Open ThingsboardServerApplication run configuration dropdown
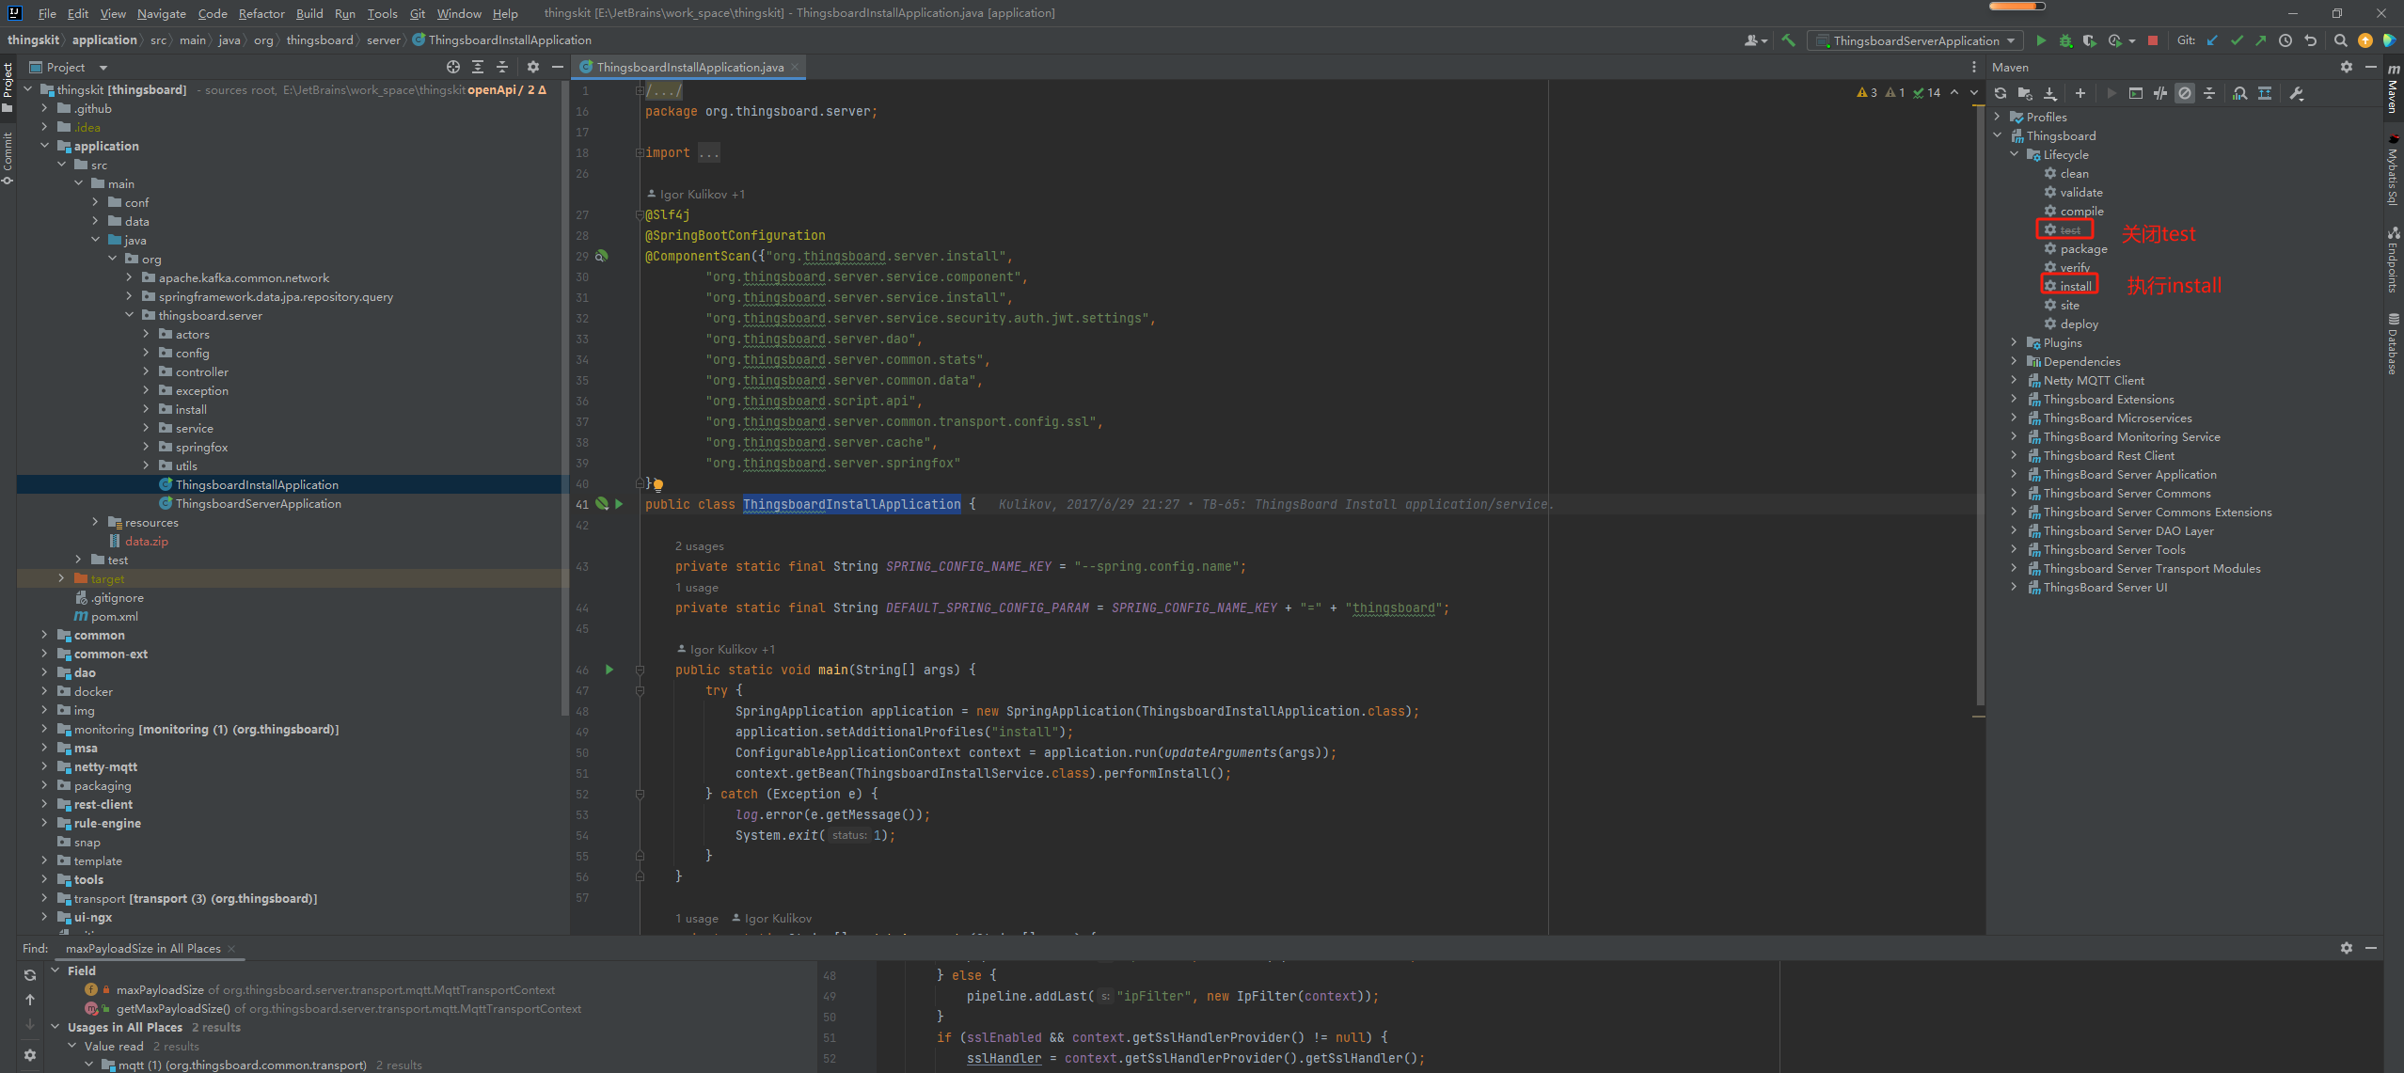 (x=1915, y=40)
